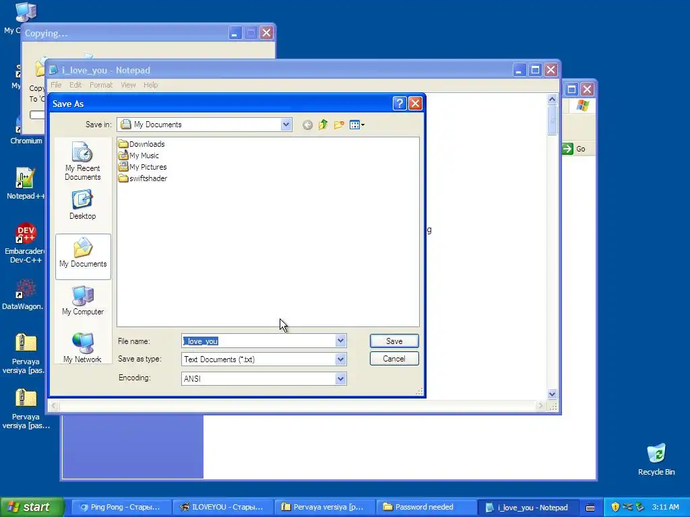Image resolution: width=690 pixels, height=517 pixels.
Task: Click the on-screen keyboard icon in taskbar
Action: point(590,508)
